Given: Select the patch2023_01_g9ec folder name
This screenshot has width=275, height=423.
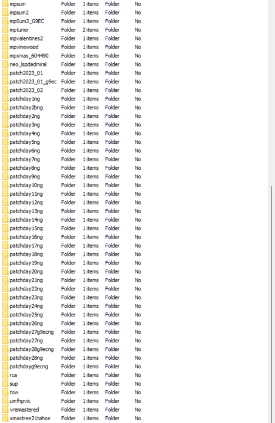Looking at the screenshot, I should (33, 82).
